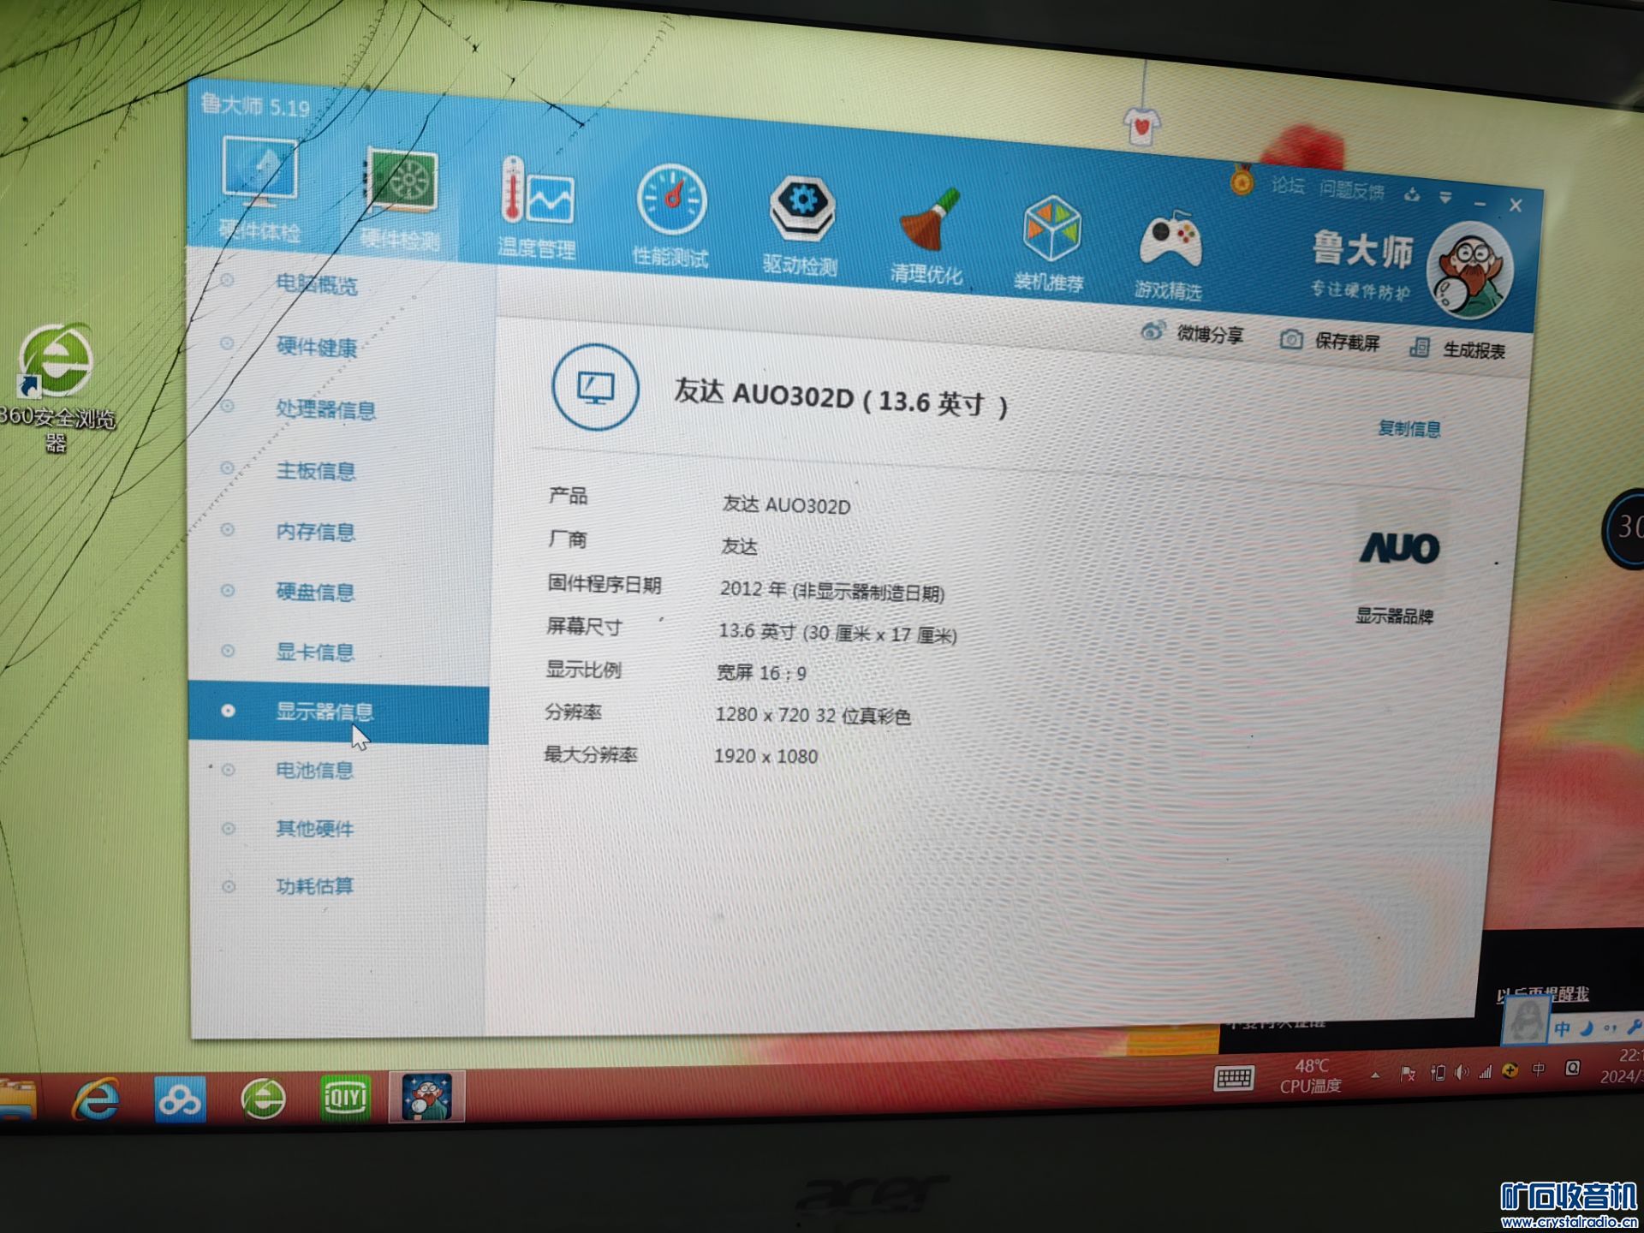
Task: Select 电脑概览 in the sidebar
Action: pos(316,284)
